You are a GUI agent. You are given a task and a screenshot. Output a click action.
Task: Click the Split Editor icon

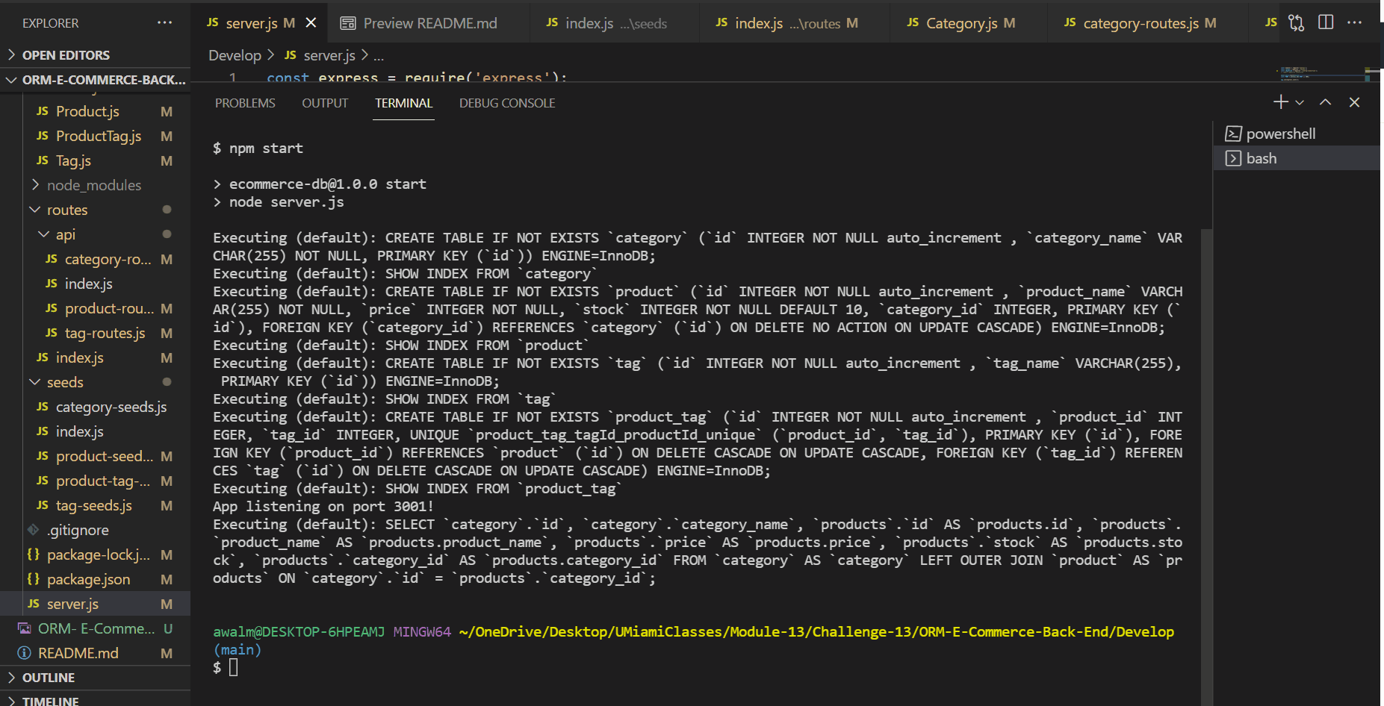[x=1326, y=22]
